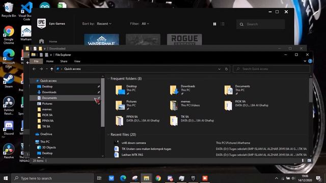Image resolution: width=326 pixels, height=183 pixels.
Task: Expand the ribbon chevron
Action: pos(305,61)
